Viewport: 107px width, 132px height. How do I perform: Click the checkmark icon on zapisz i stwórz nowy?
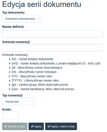(x=49, y=126)
